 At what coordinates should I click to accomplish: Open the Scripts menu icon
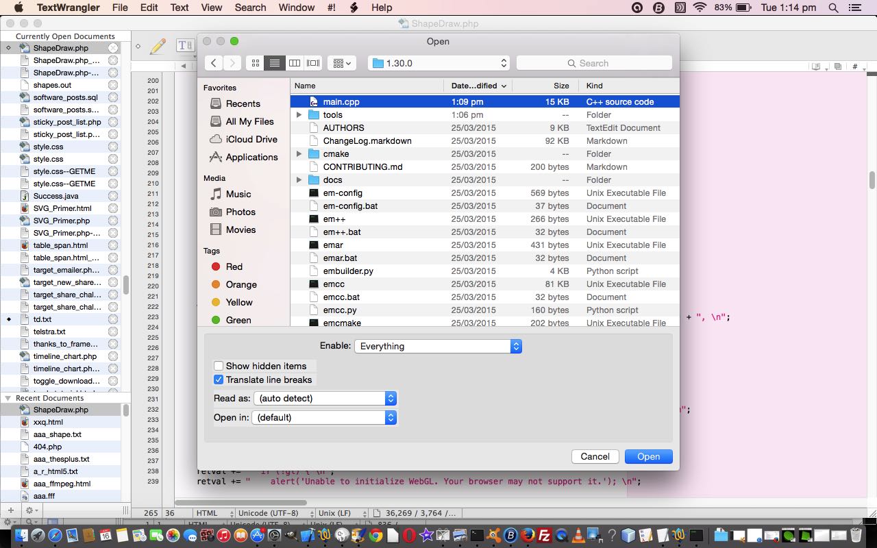354,8
